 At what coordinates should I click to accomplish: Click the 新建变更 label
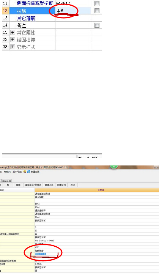coord(35,172)
